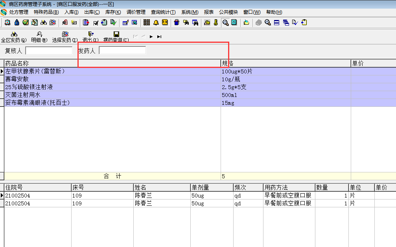Click the 100ug*50片 specification cell

(286, 71)
